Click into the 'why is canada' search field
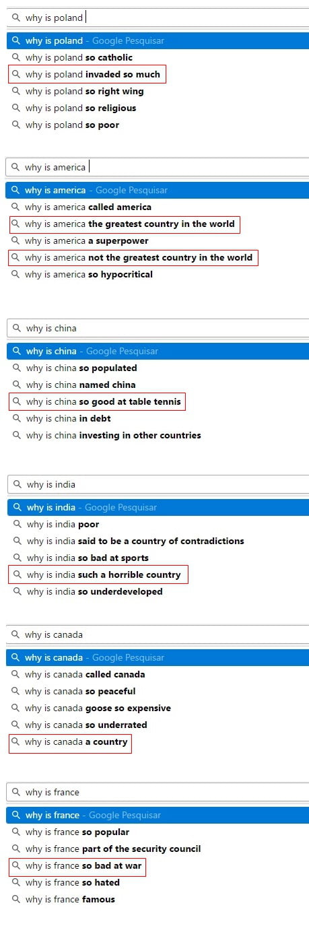Image resolution: width=309 pixels, height=926 pixels. [x=158, y=634]
